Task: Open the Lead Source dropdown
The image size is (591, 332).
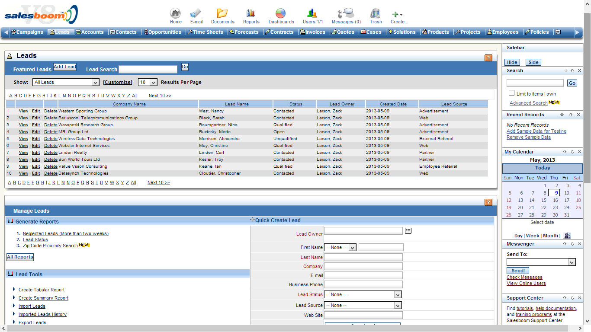Action: pos(363,305)
